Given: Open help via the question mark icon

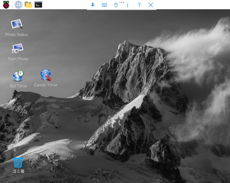Looking at the screenshot, I should (x=139, y=5).
